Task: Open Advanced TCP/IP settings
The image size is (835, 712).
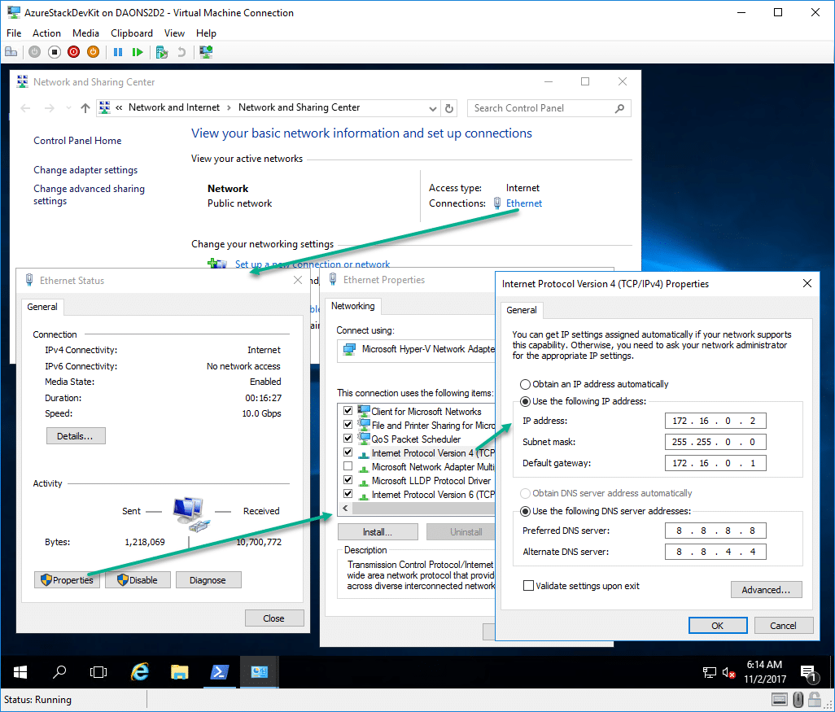Action: click(x=766, y=589)
